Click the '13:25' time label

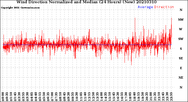pyautogui.click(x=97, y=97)
